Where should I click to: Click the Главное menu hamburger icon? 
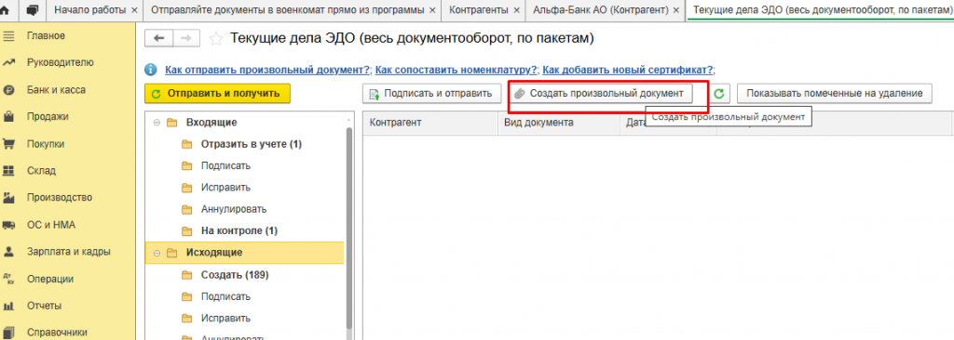coord(8,36)
